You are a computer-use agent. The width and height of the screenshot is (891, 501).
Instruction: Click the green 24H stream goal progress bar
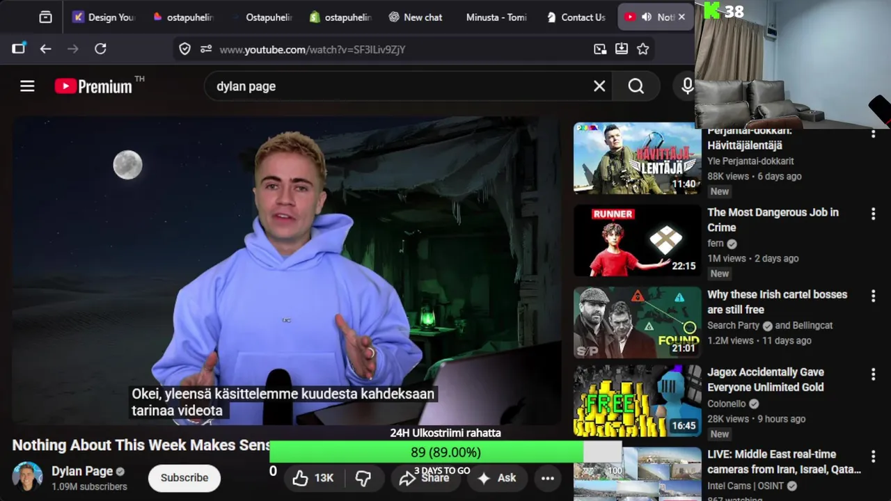(x=445, y=452)
